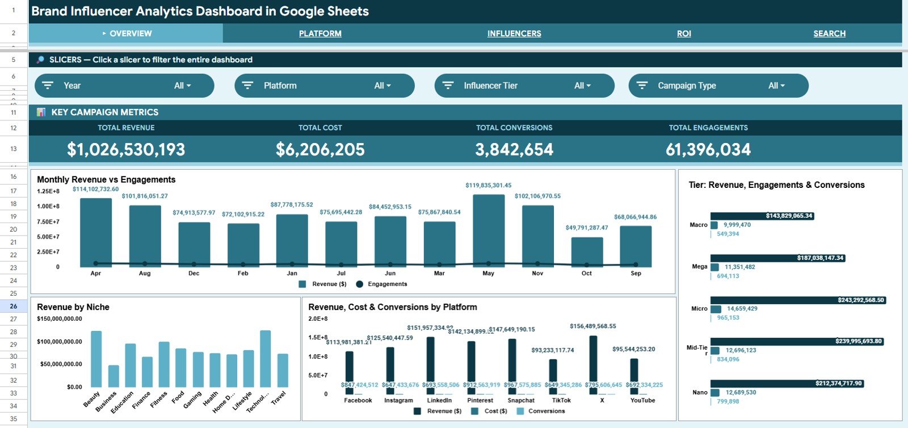Open the Platform slicer All dropdown
Screen dimensions: 908x428
pyautogui.click(x=382, y=86)
